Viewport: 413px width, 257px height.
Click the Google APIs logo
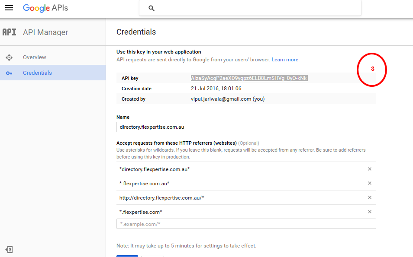(x=45, y=8)
